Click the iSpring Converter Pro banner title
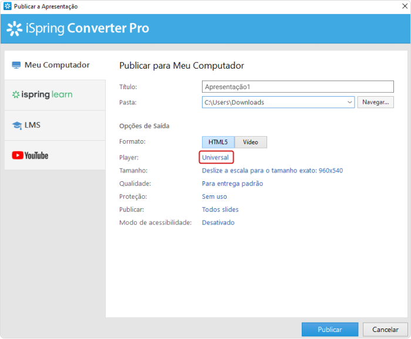 (87, 28)
